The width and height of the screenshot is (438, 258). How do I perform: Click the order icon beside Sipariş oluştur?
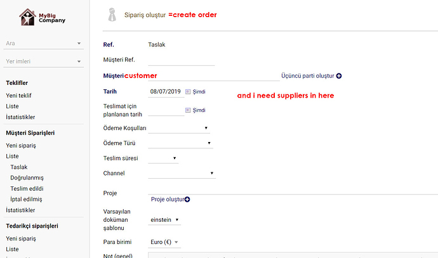[112, 15]
